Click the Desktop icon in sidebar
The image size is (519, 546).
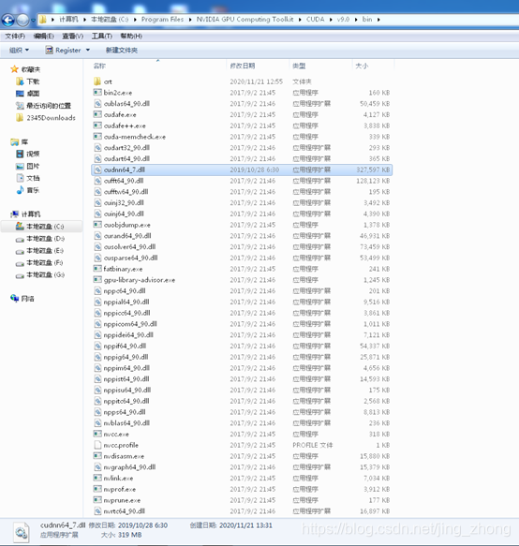tap(20, 94)
